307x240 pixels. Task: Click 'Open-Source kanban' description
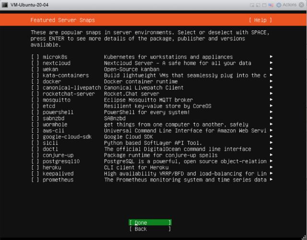pyautogui.click(x=131, y=69)
